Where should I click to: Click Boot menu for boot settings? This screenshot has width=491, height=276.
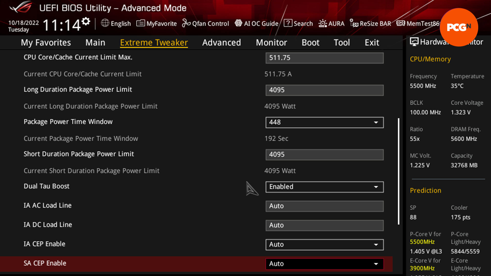(x=311, y=42)
